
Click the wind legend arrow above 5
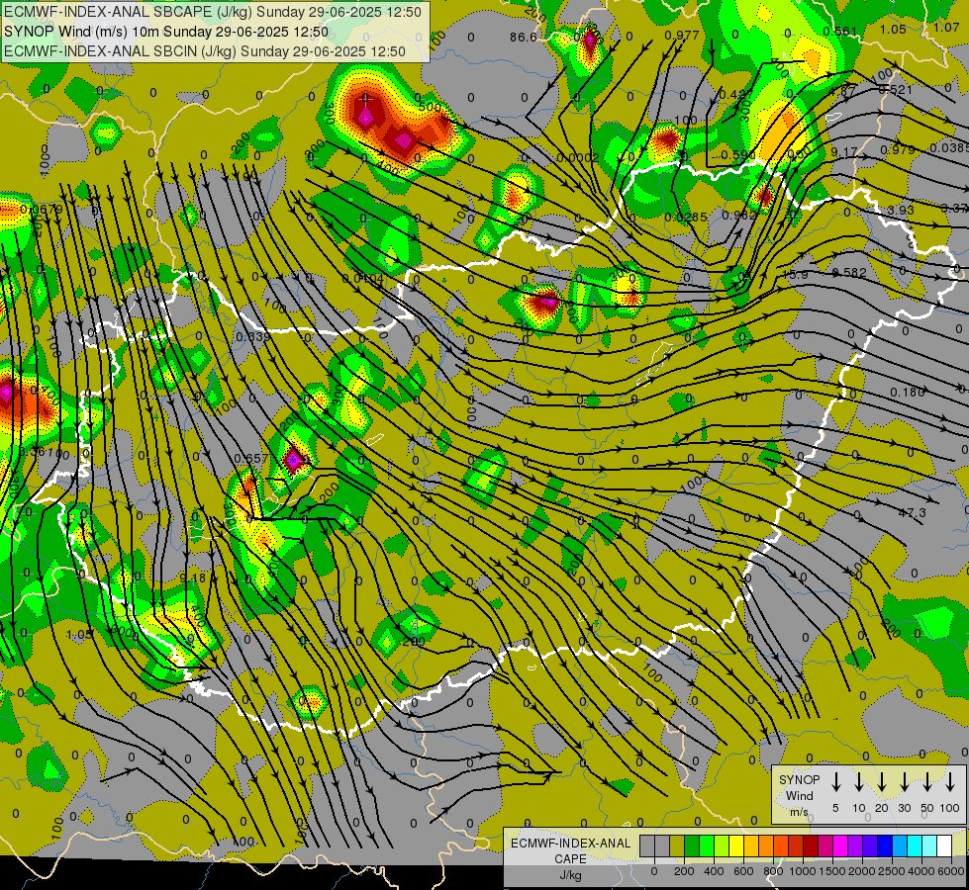coord(835,782)
